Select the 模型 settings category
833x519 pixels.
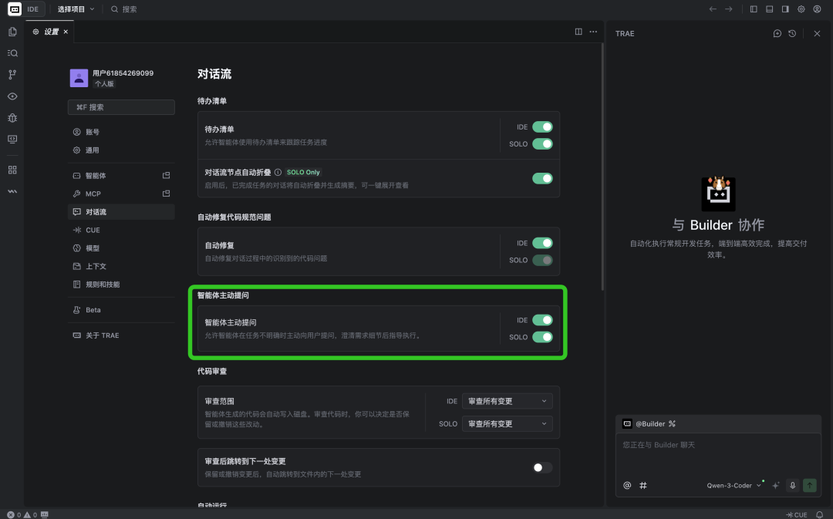tap(121, 248)
